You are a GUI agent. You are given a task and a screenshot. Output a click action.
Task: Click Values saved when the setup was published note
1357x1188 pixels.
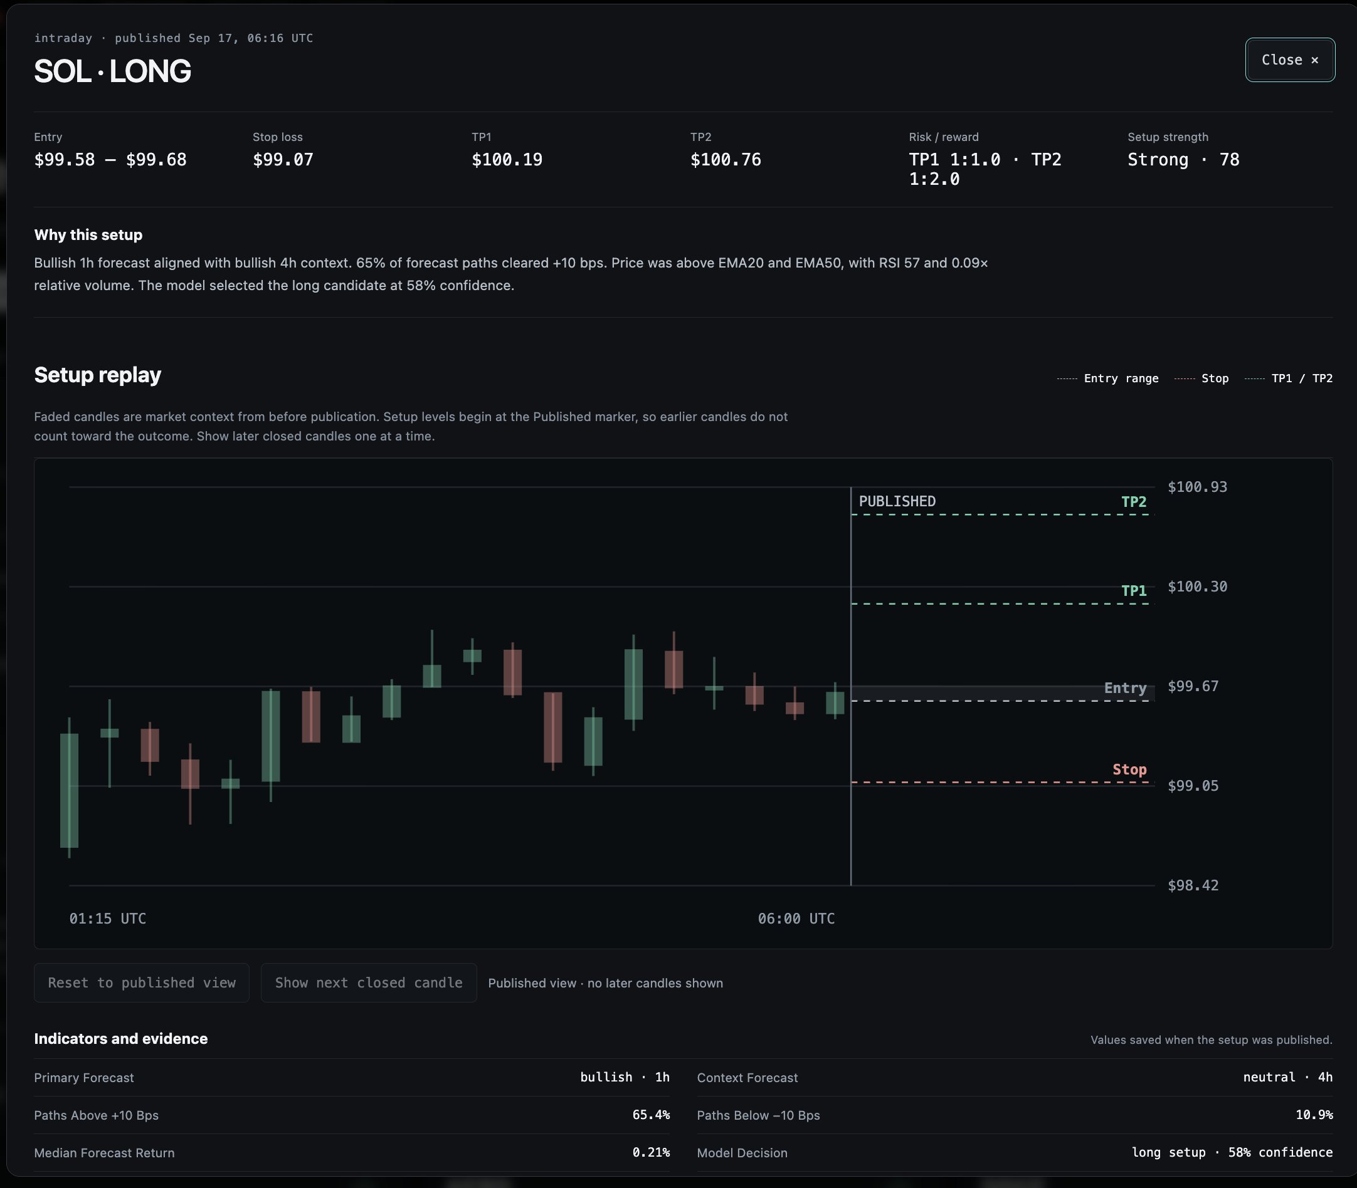coord(1211,1040)
